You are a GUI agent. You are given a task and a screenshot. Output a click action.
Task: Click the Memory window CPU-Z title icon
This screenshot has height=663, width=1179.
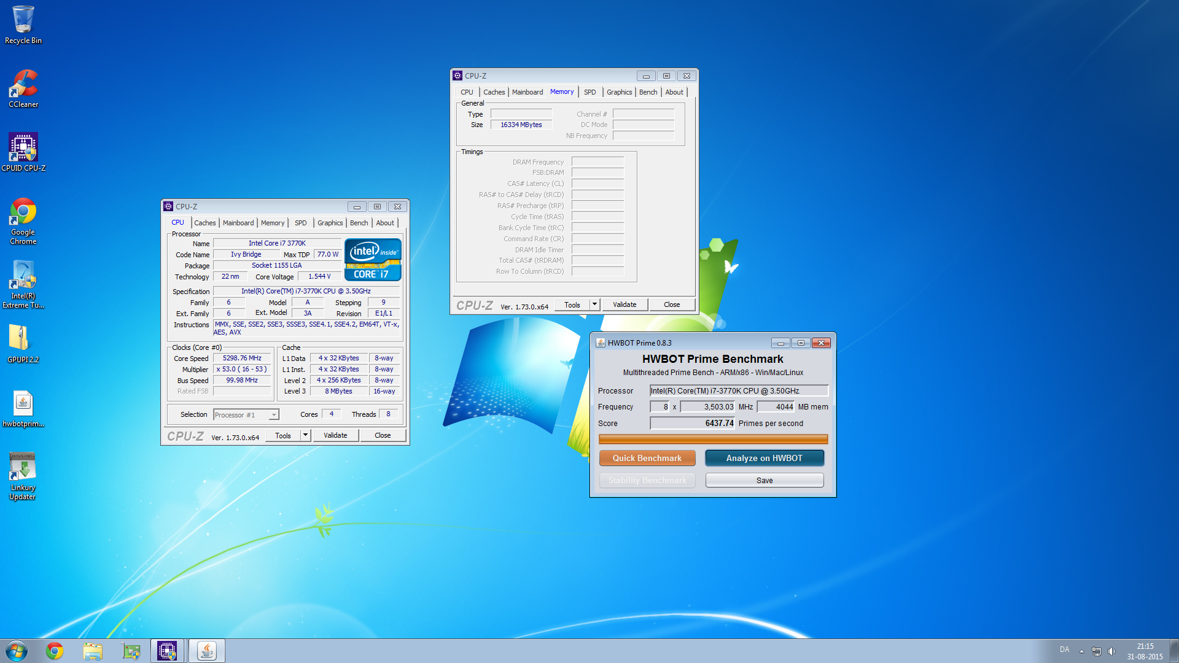point(457,76)
